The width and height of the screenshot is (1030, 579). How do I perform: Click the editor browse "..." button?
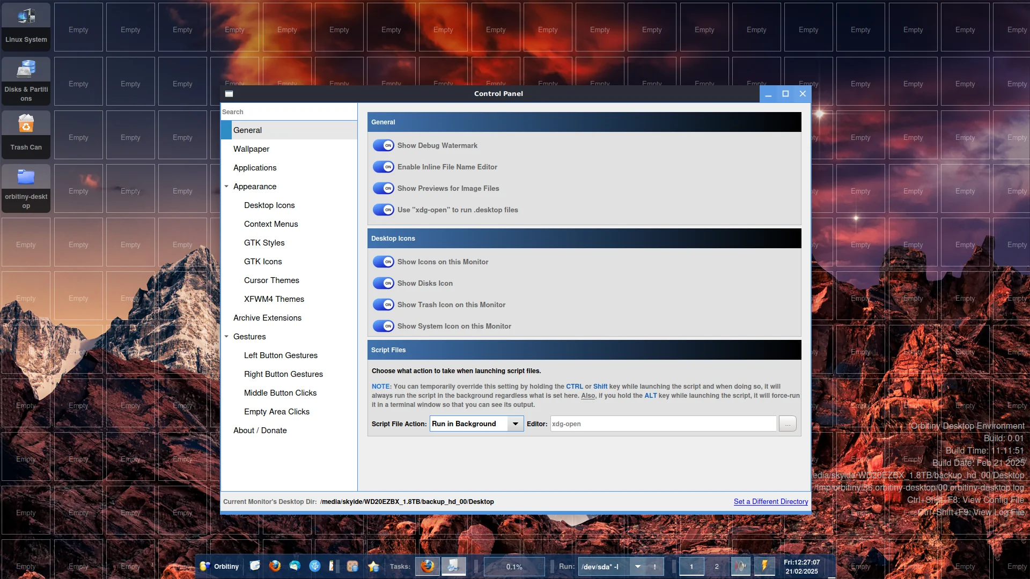pos(788,424)
